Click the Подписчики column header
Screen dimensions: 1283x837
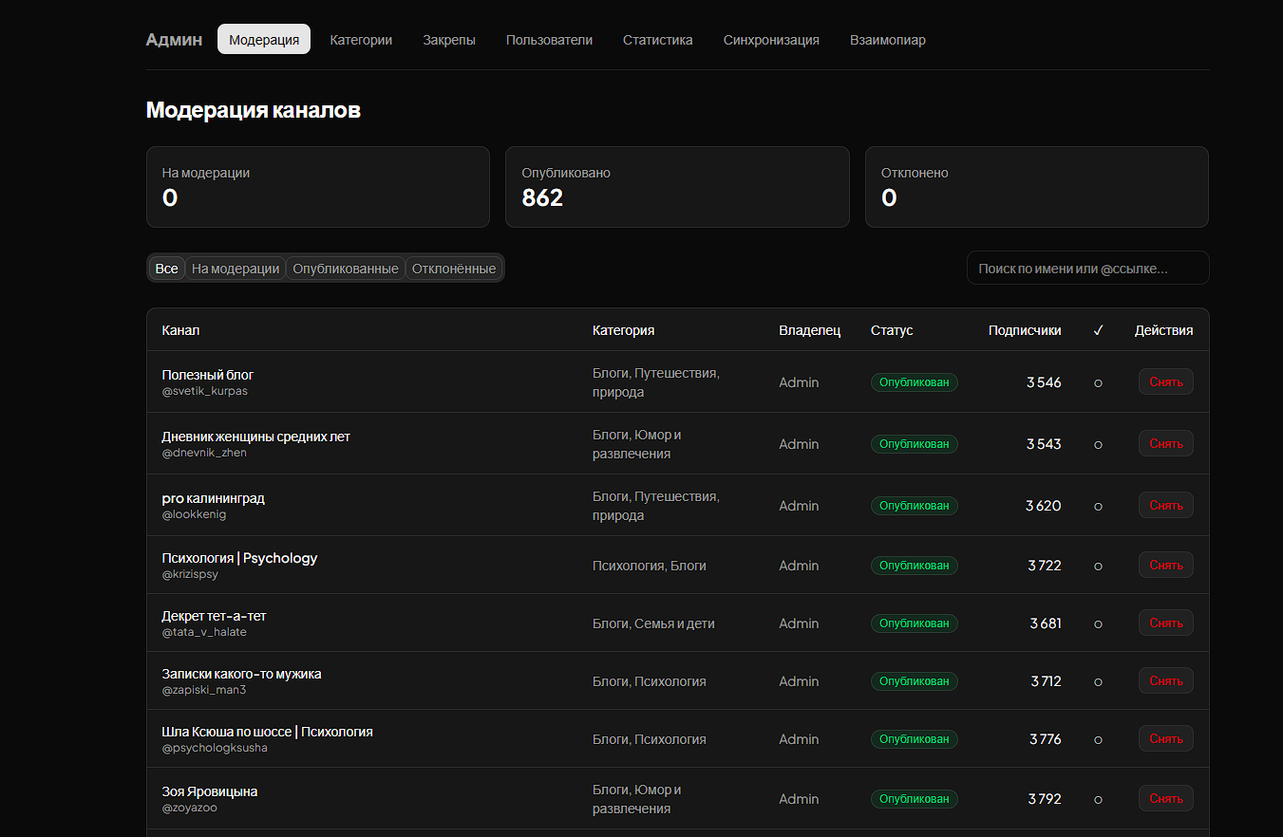click(x=1024, y=330)
